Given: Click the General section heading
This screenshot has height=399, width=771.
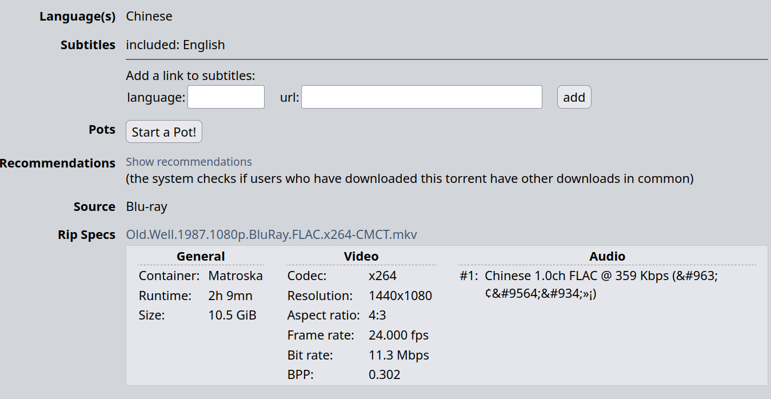Looking at the screenshot, I should 201,257.
